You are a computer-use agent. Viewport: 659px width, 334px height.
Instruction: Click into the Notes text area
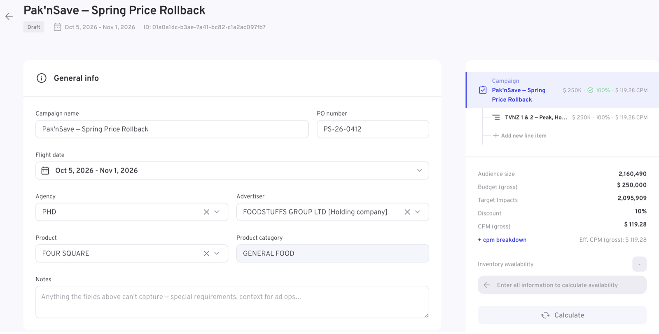pyautogui.click(x=232, y=302)
